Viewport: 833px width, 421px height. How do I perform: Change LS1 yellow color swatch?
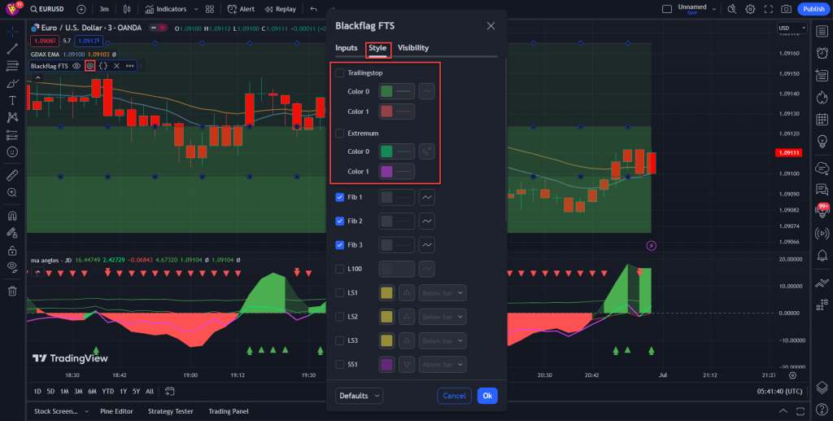point(386,293)
